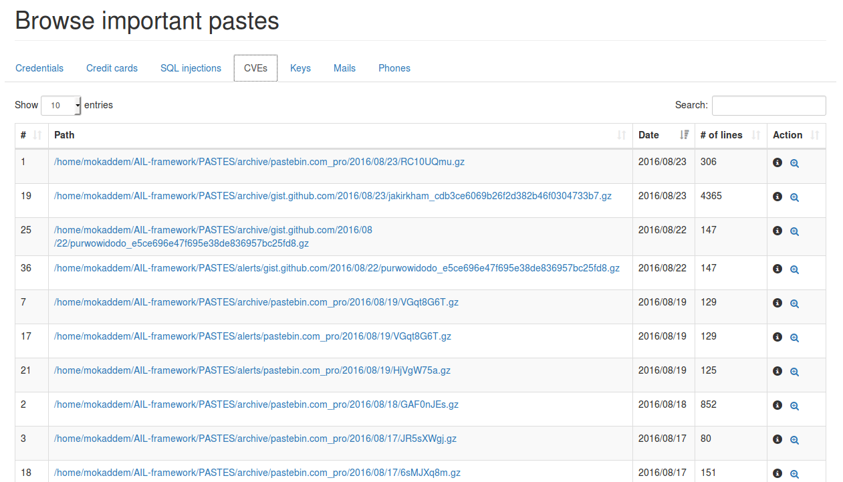Switch to the Phones tab

pyautogui.click(x=394, y=68)
